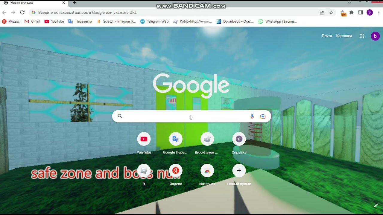This screenshot has height=215, width=383.
Task: Open the extension with 'off' badge
Action: 343,13
